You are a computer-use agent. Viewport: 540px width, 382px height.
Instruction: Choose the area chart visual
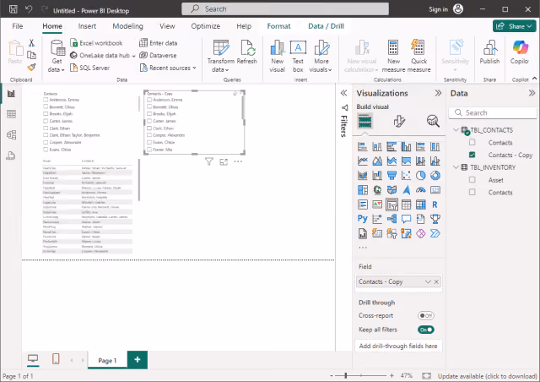click(x=377, y=161)
